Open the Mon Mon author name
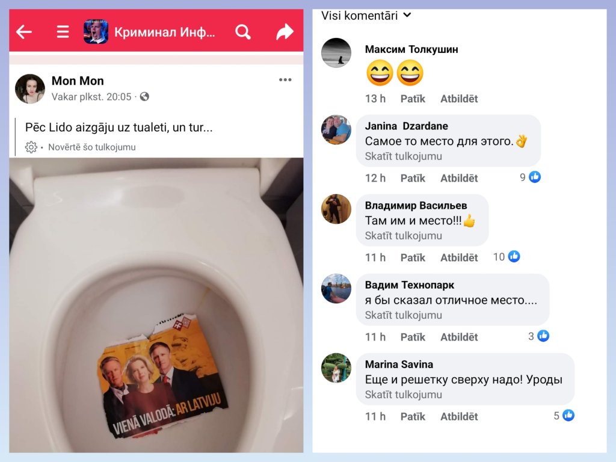 click(x=78, y=81)
